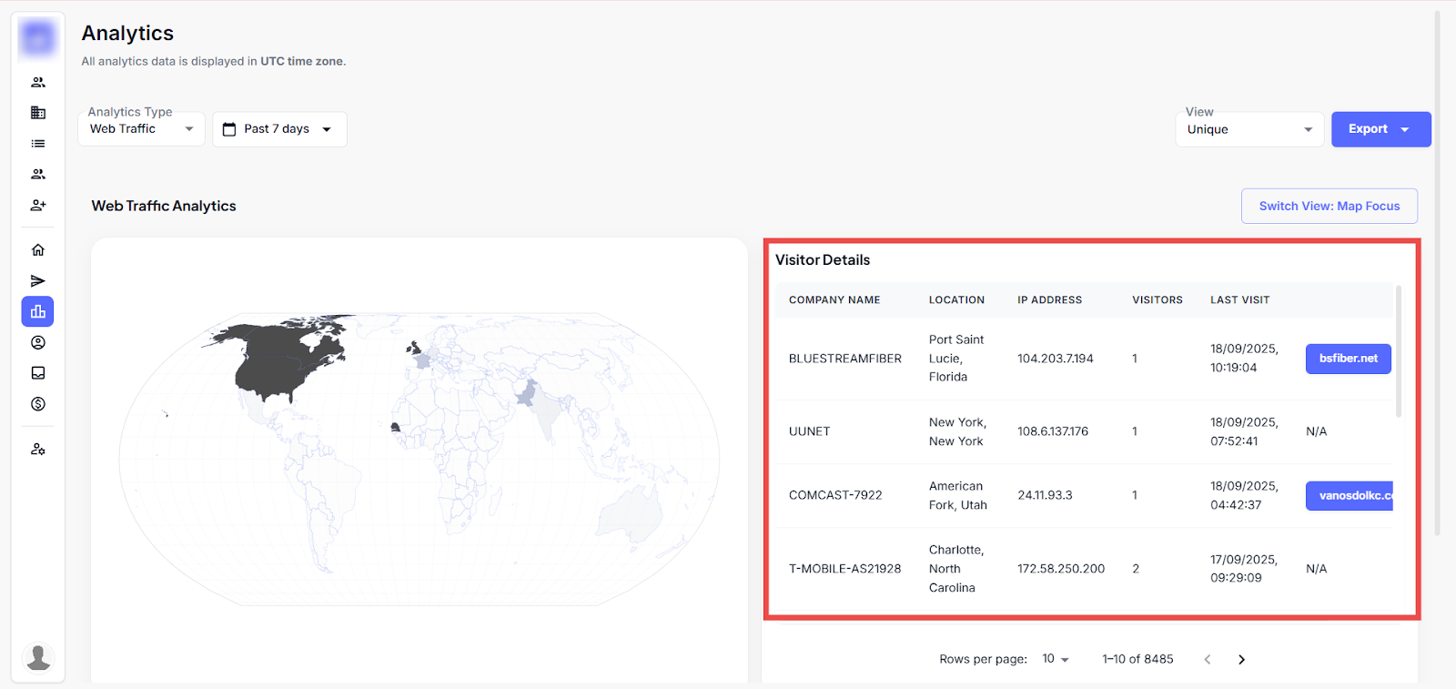The height and width of the screenshot is (689, 1456).
Task: Open the Rows per page dropdown
Action: pyautogui.click(x=1056, y=660)
